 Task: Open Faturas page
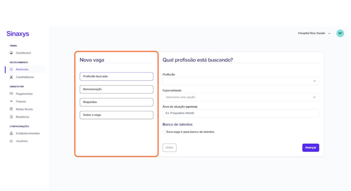(x=21, y=102)
